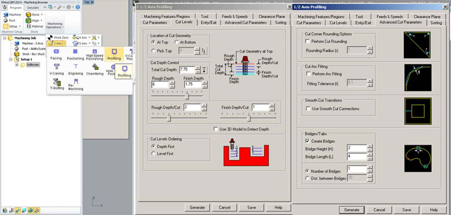The height and width of the screenshot is (215, 451).
Task: Click the pick cursor icon beside Pick Top
Action: (204, 51)
